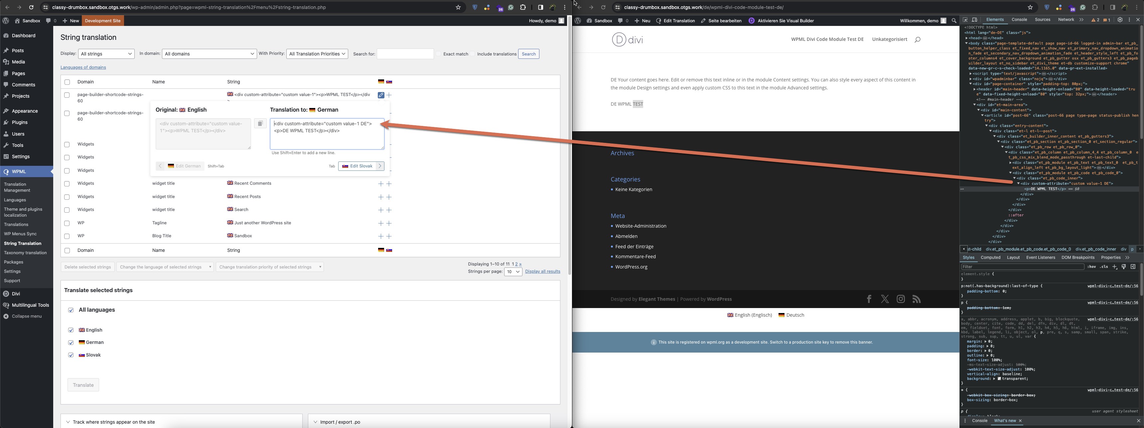This screenshot has width=1144, height=428.
Task: Open Change the language of selected strings dropdown
Action: click(x=165, y=267)
